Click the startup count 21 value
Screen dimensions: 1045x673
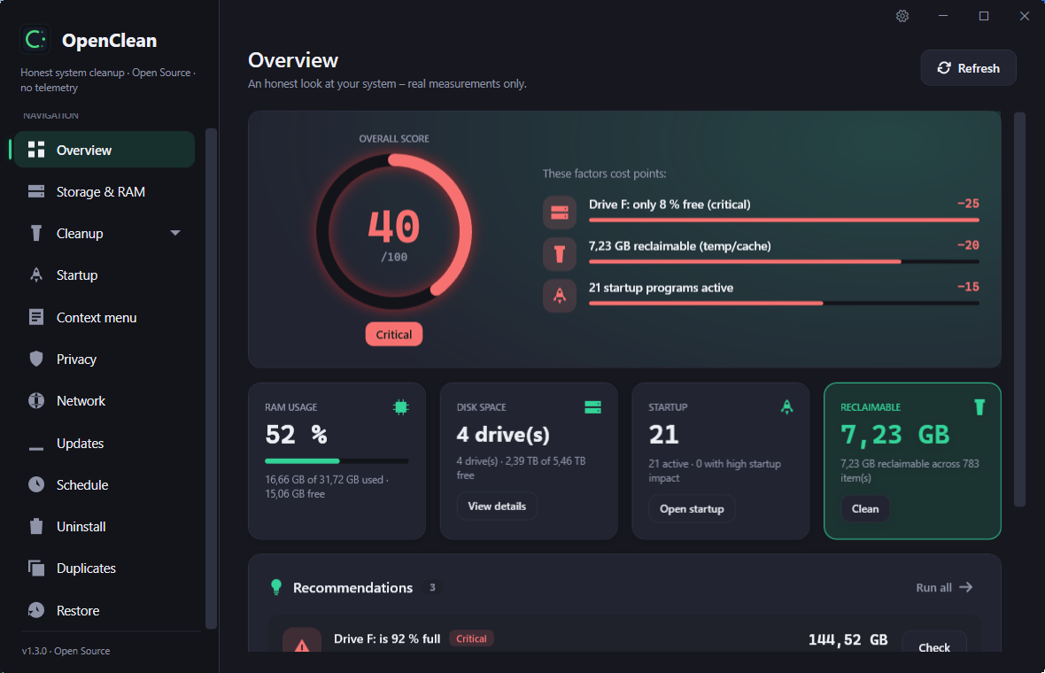point(664,435)
